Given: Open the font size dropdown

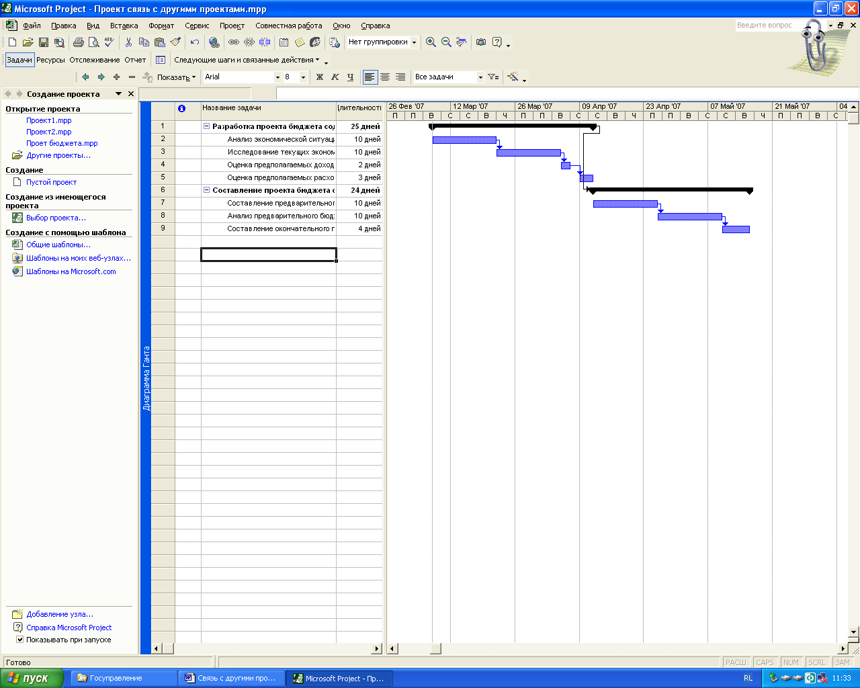Looking at the screenshot, I should [x=303, y=77].
